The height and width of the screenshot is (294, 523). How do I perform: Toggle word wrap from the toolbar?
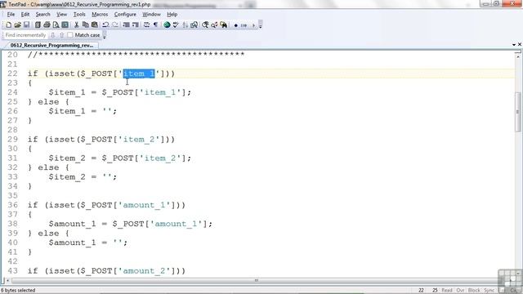(146, 25)
